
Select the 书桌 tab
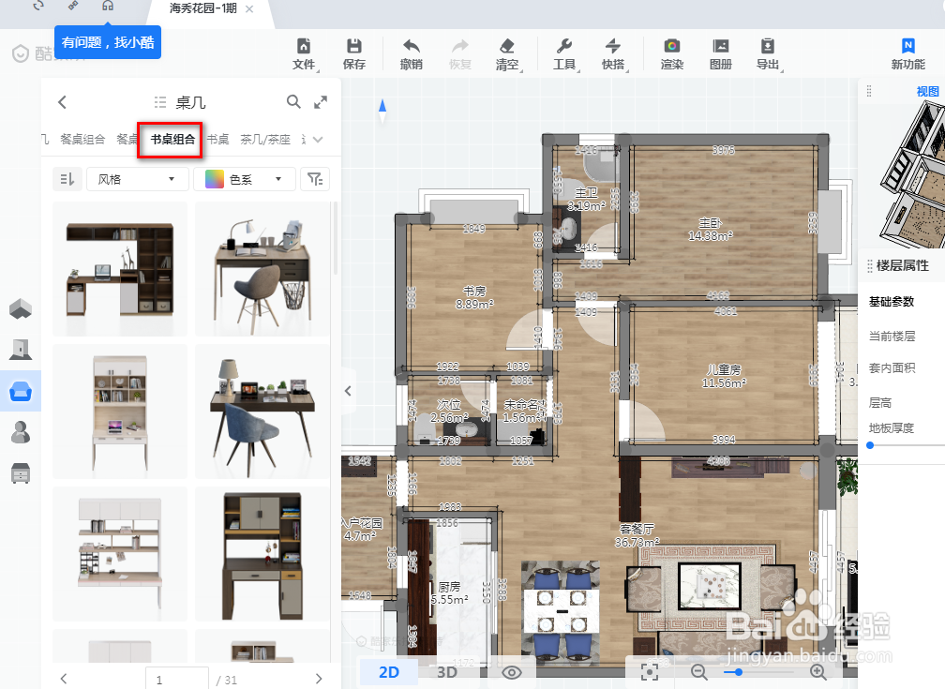tap(217, 140)
